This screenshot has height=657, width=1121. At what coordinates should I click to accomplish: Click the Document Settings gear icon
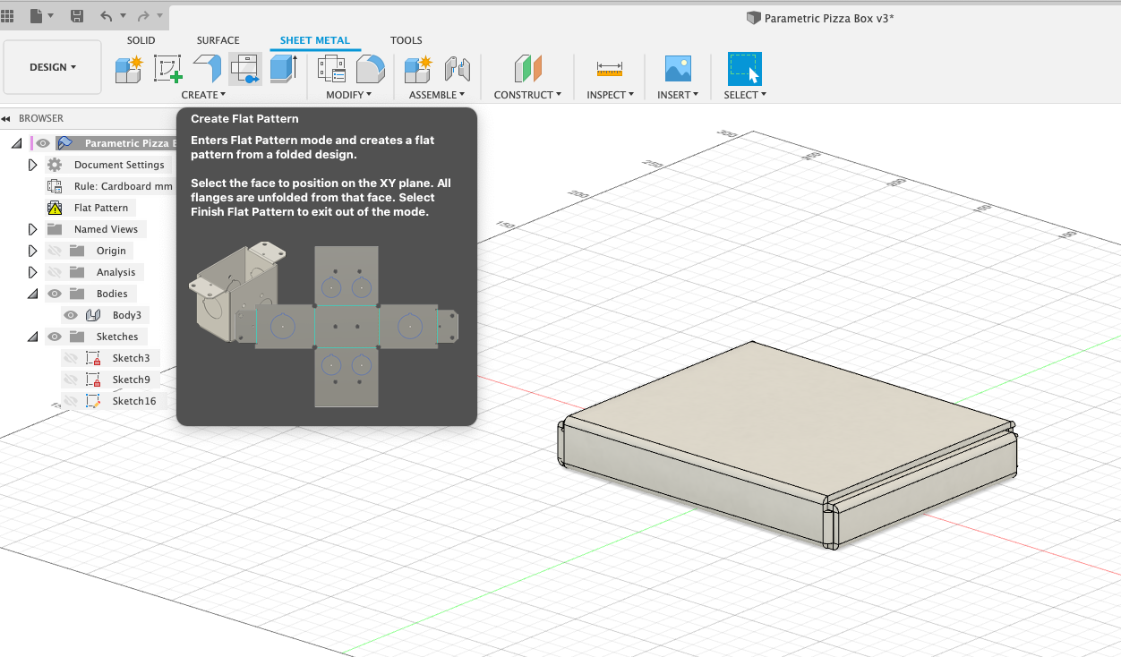click(x=55, y=165)
